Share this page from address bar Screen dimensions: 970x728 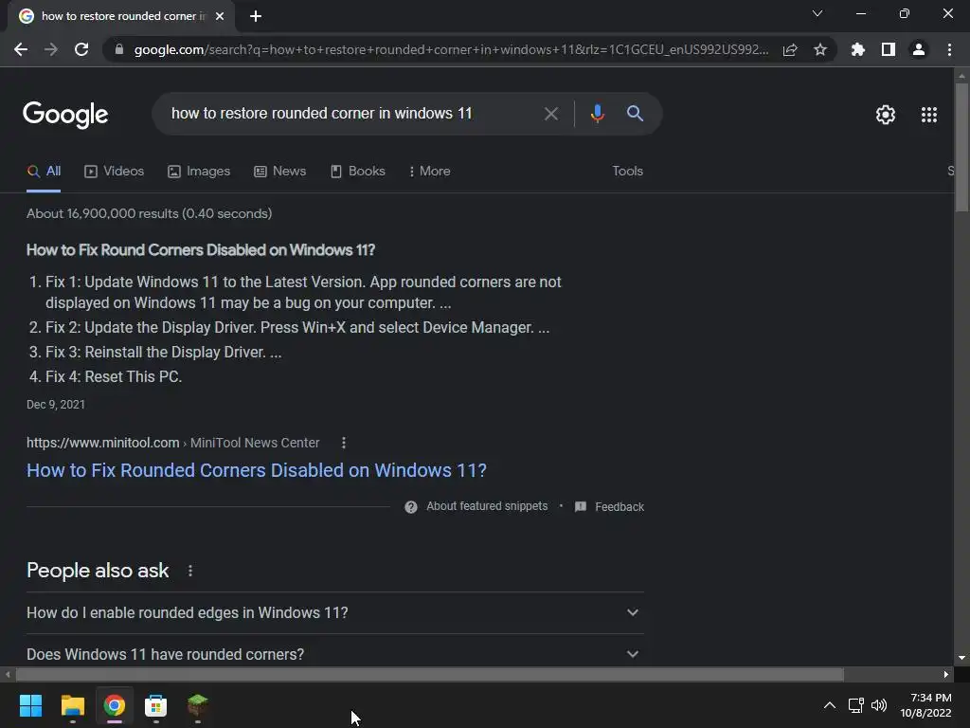790,49
